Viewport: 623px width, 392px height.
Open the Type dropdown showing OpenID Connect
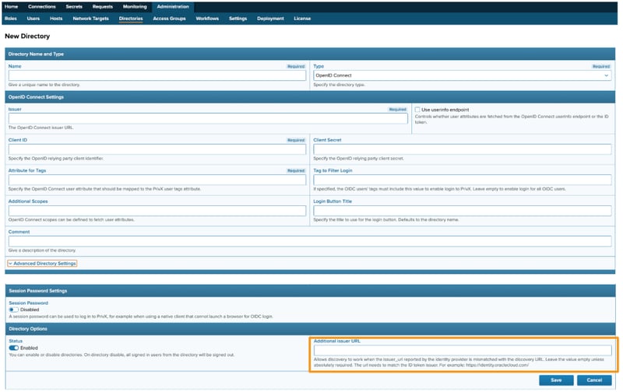click(x=462, y=75)
